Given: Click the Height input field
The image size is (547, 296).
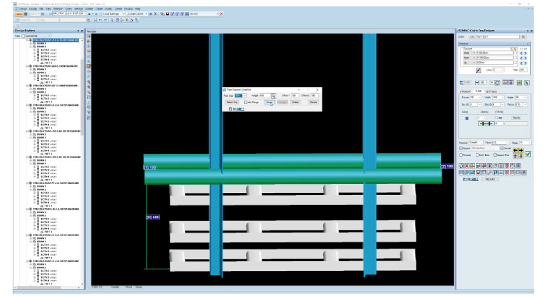Looking at the screenshot, I should (265, 95).
